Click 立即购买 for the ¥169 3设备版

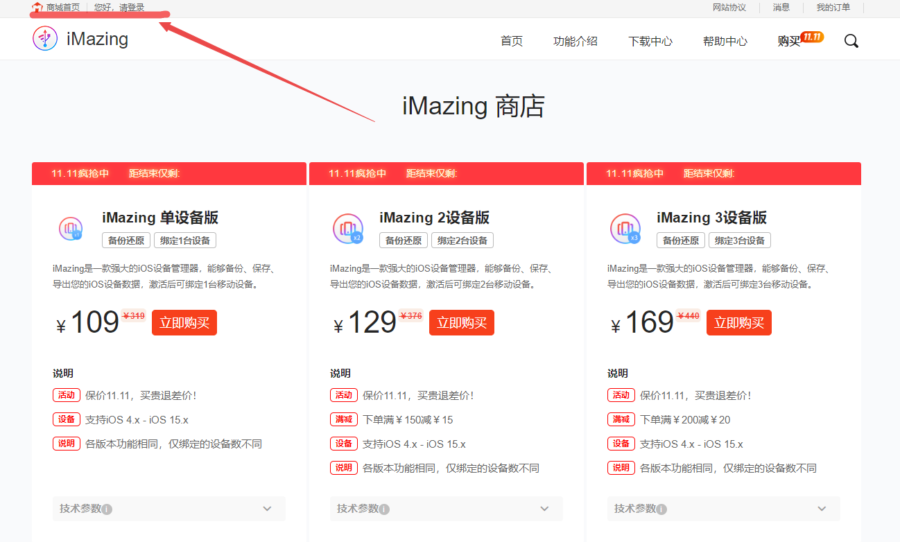point(739,322)
